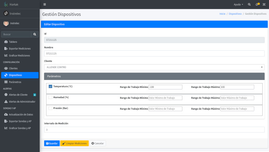This screenshot has height=152, width=269.
Task: Toggle fullscreen with the expand arrows icon
Action: (264, 4)
